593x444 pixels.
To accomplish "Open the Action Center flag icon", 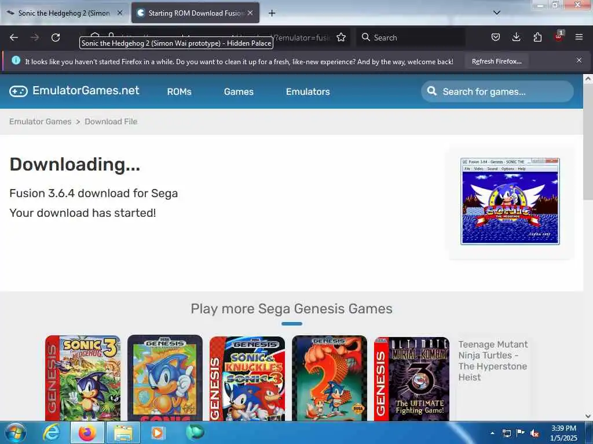I will pyautogui.click(x=521, y=433).
